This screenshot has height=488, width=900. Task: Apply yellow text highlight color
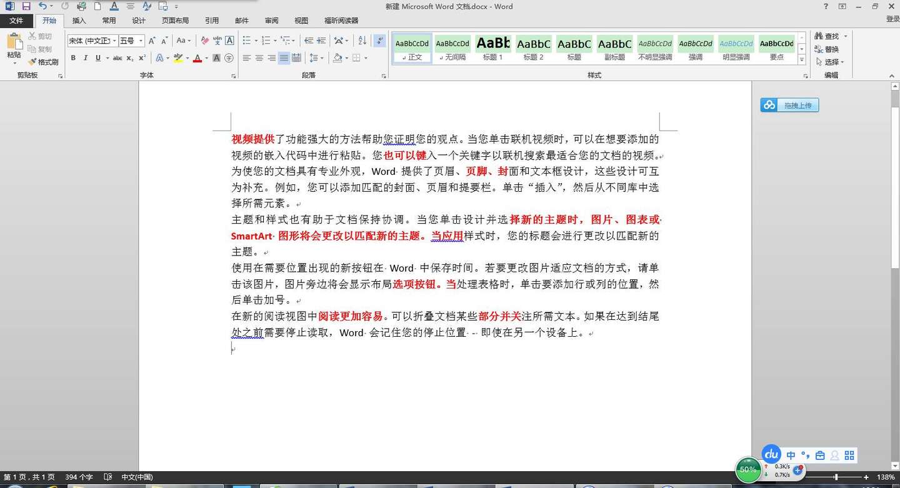[178, 58]
